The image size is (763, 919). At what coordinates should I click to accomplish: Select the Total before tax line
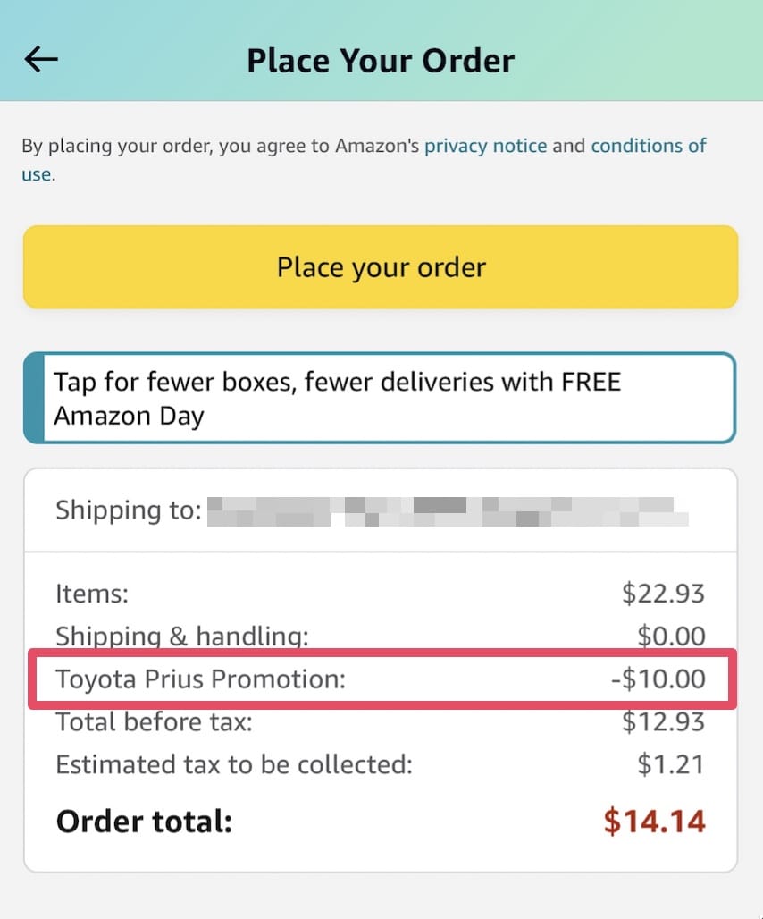point(381,721)
